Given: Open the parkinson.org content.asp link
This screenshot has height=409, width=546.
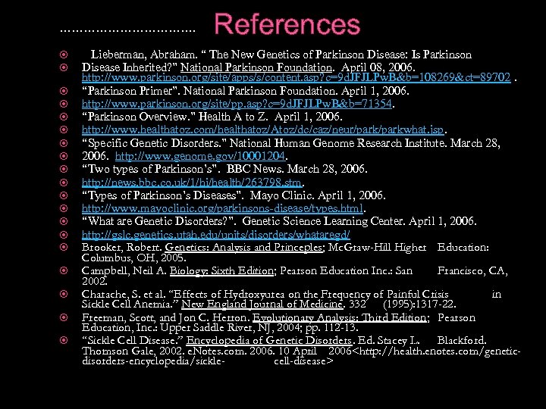Looking at the screenshot, I should click(297, 77).
